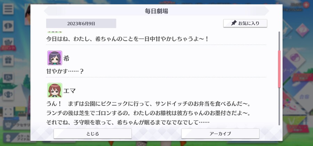
Task: Close the dialog with とじる button
Action: point(93,133)
